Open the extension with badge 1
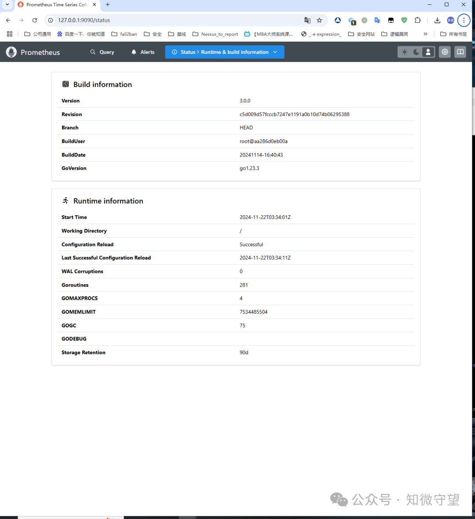Viewport: 475px width, 519px height. [352, 21]
